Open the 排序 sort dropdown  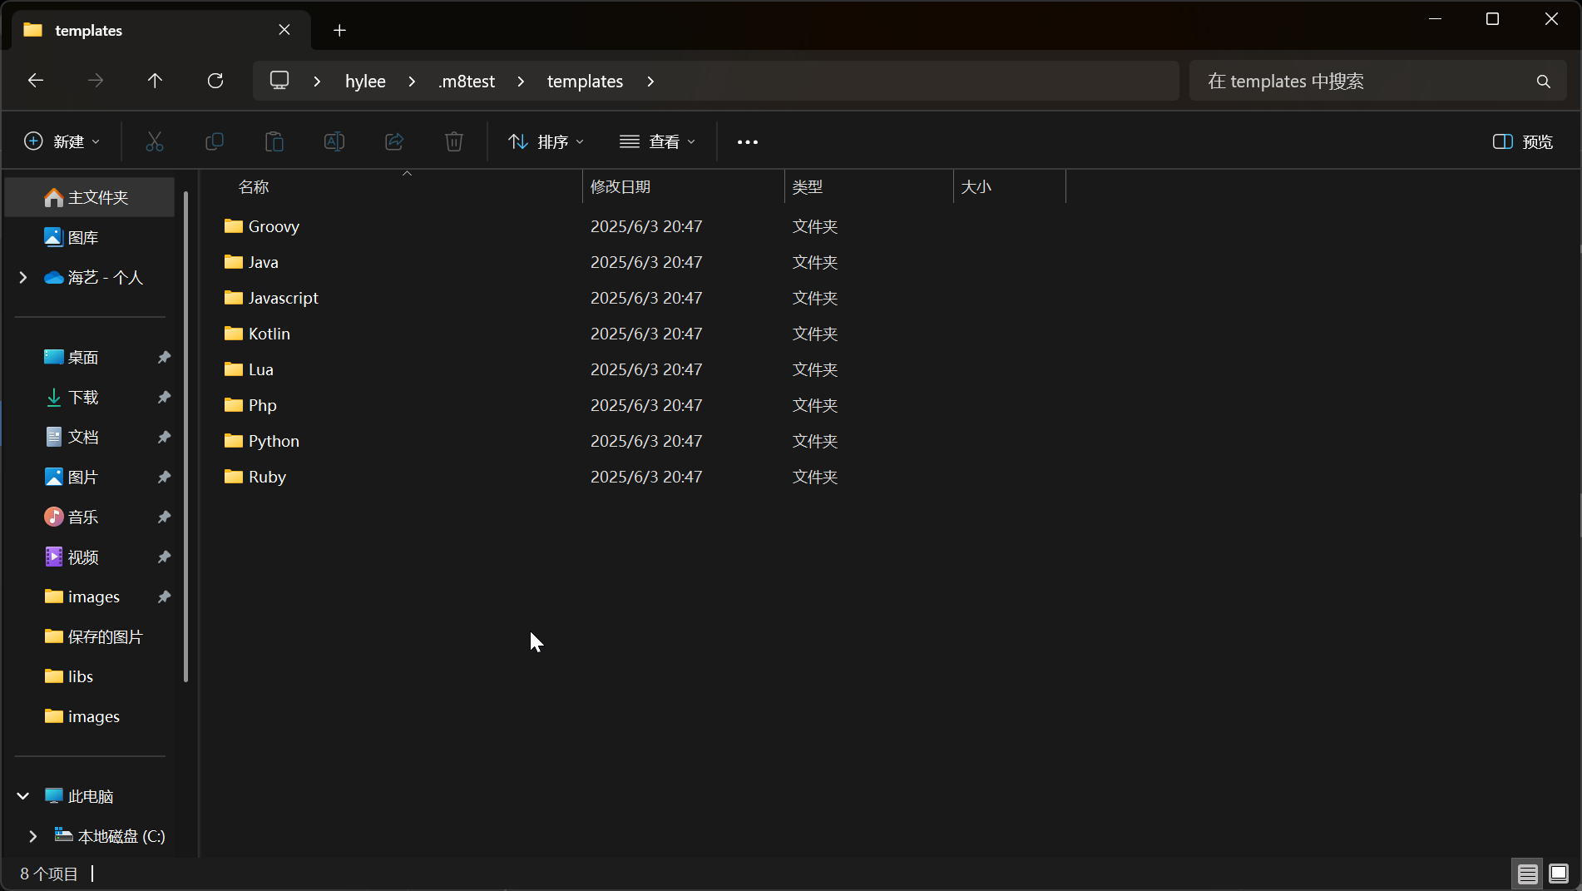[546, 141]
